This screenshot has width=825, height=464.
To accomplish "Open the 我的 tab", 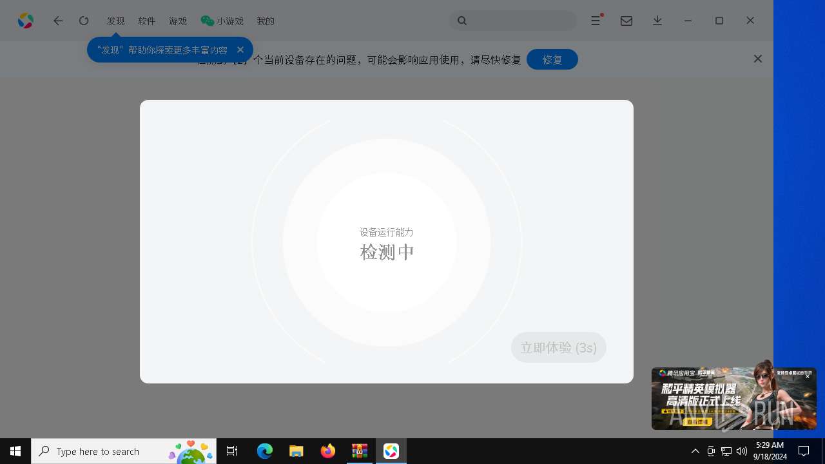I will pos(266,21).
